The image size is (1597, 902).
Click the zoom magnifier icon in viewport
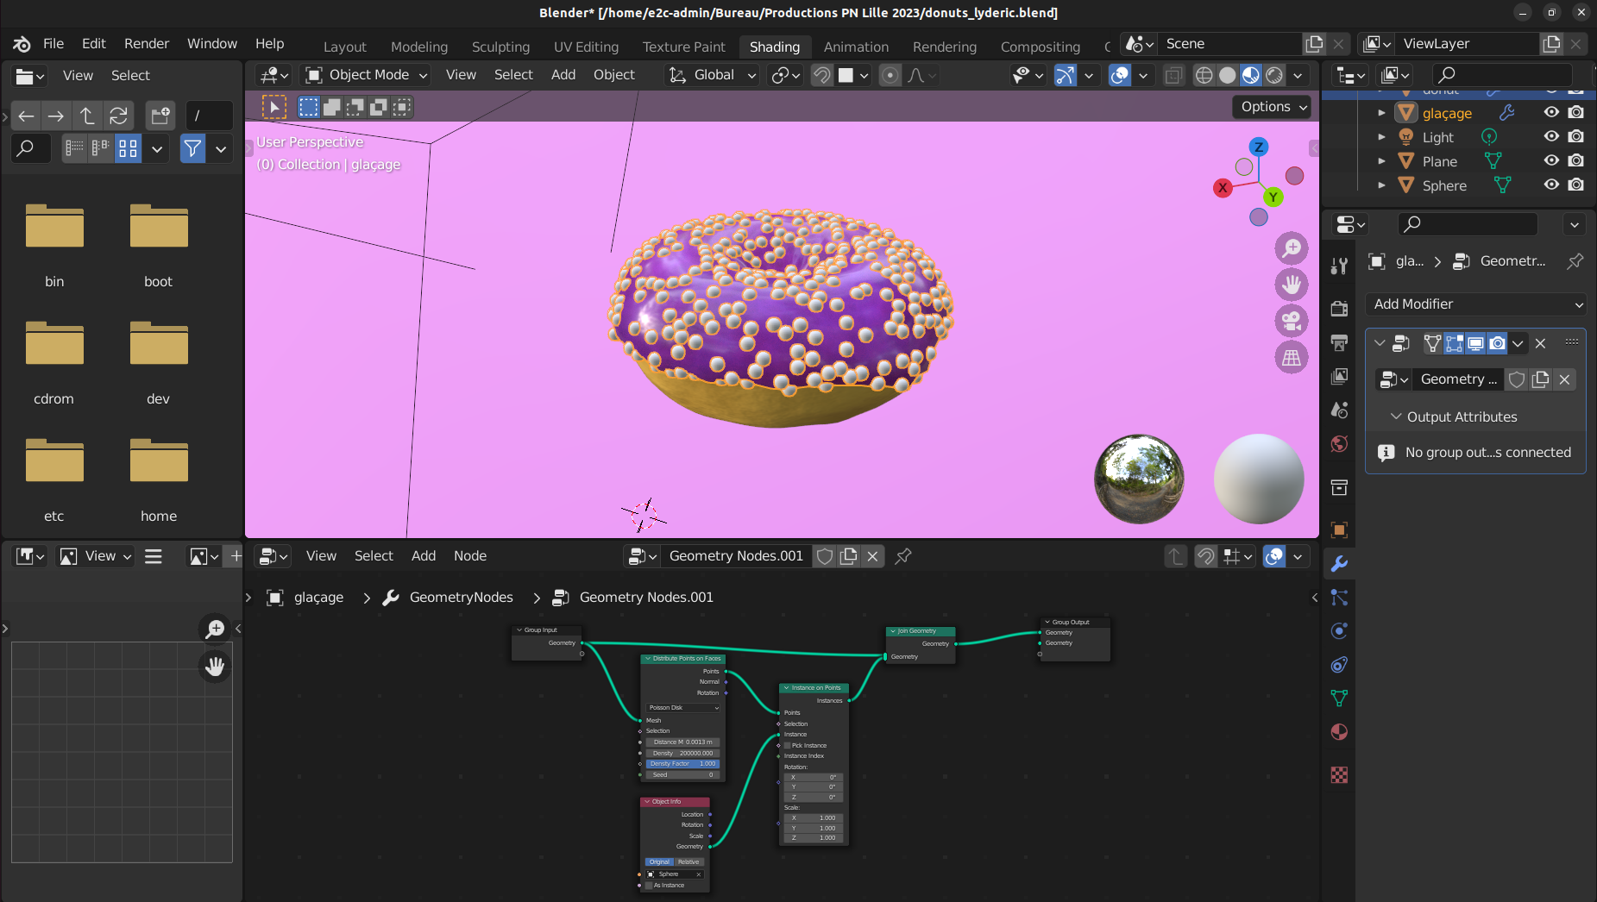point(1292,248)
